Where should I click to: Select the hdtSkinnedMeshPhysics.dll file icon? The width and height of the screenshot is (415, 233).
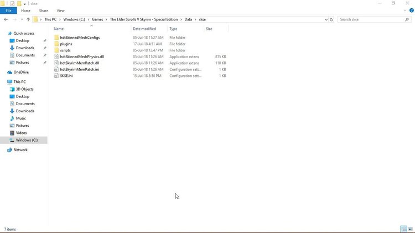click(56, 56)
